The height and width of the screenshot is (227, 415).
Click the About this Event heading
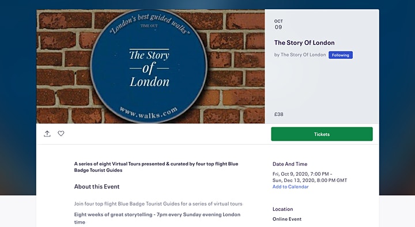pyautogui.click(x=97, y=187)
